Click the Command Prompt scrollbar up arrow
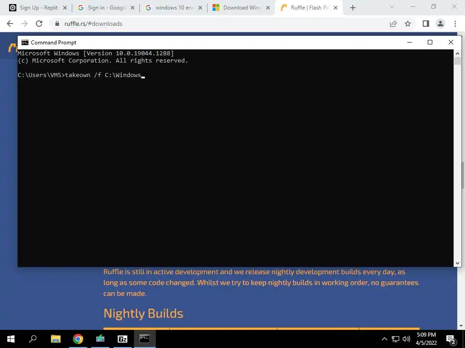This screenshot has width=465, height=348. 457,53
